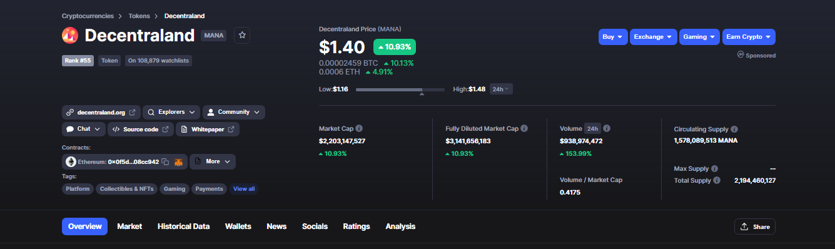Open decentraland.org external link icon

tap(132, 113)
